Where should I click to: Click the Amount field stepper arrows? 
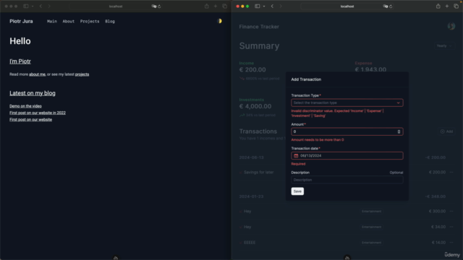pos(399,131)
